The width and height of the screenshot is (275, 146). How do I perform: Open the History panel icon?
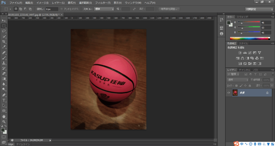click(222, 20)
